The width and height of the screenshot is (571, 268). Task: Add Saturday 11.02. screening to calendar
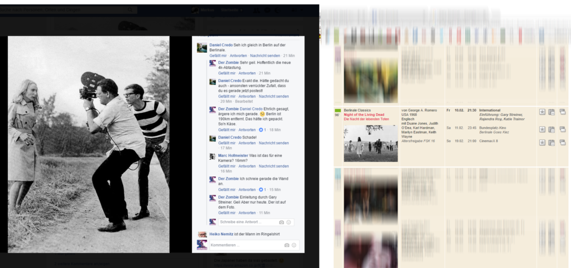[552, 129]
